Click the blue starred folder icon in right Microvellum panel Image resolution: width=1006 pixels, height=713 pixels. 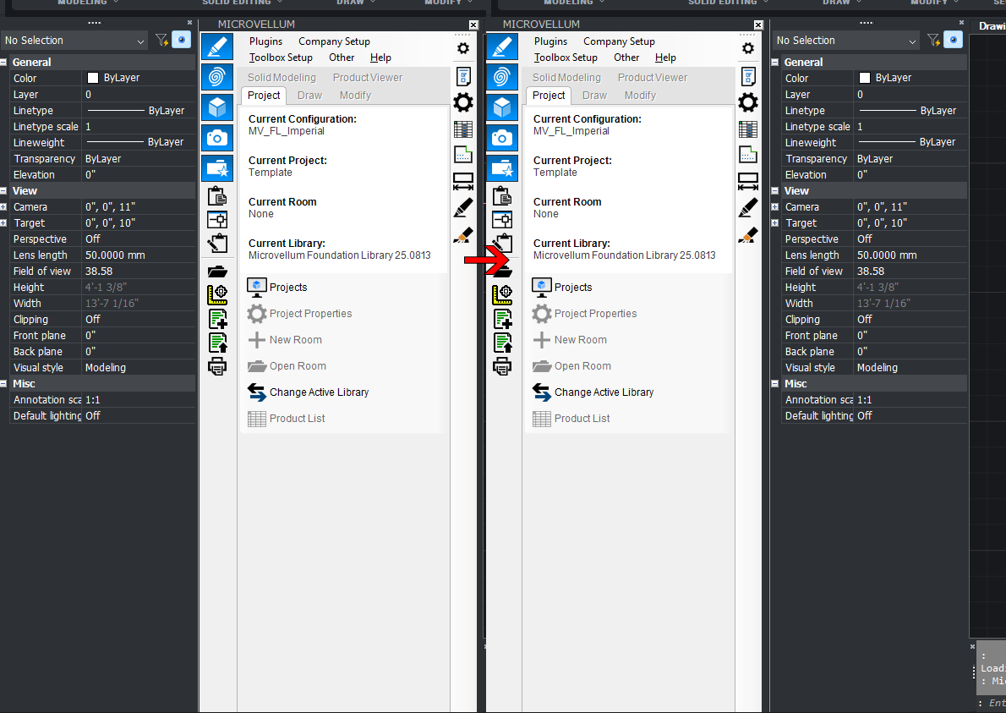pyautogui.click(x=503, y=167)
